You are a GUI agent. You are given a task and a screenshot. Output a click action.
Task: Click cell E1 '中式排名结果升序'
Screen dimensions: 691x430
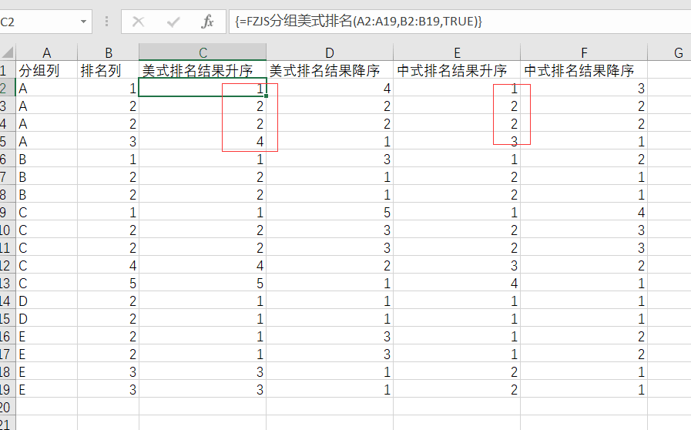[x=457, y=71]
